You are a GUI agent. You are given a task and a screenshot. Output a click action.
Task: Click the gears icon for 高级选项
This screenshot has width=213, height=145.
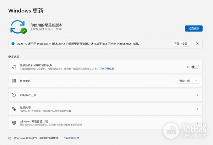14,109
